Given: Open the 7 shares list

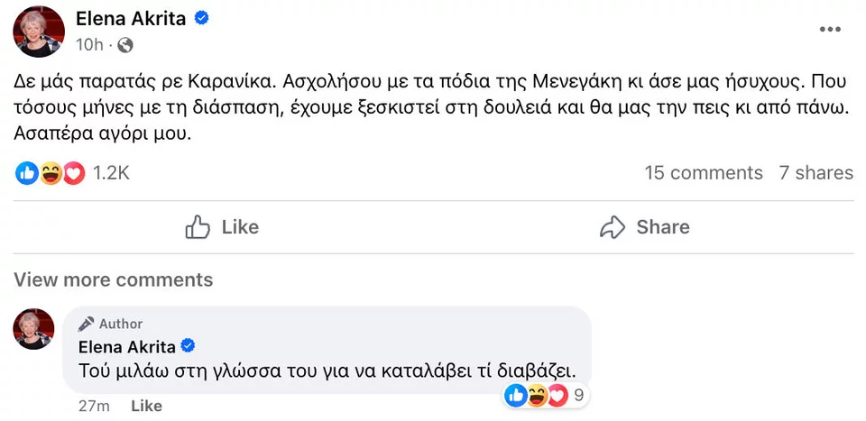Looking at the screenshot, I should click(x=815, y=173).
